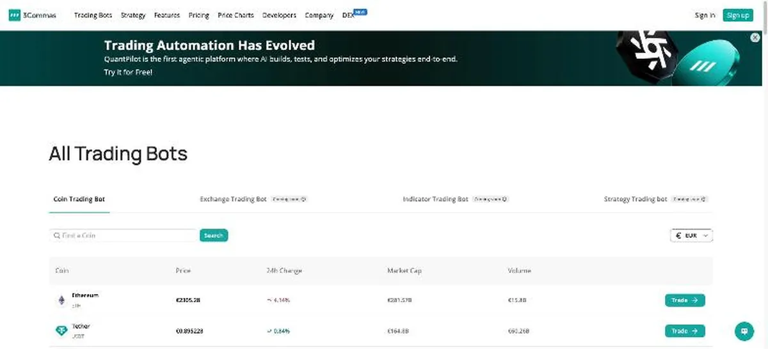Click the Coin column header

click(62, 270)
